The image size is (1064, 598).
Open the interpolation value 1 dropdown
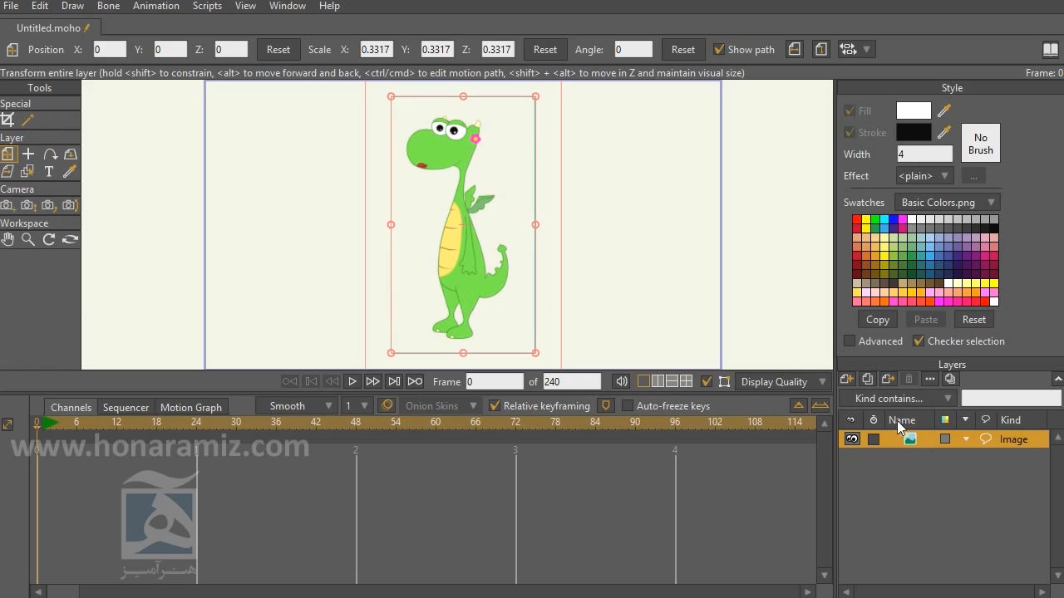[x=356, y=405]
